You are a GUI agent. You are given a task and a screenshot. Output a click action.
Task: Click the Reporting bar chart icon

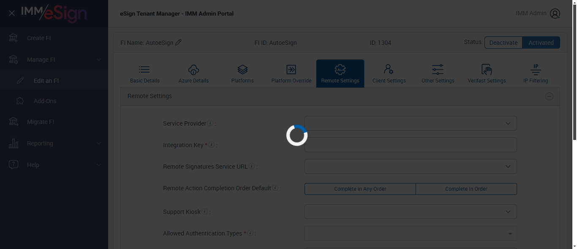coord(14,143)
